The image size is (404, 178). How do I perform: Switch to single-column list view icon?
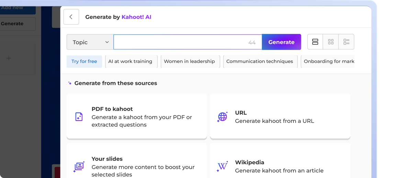[x=315, y=42]
